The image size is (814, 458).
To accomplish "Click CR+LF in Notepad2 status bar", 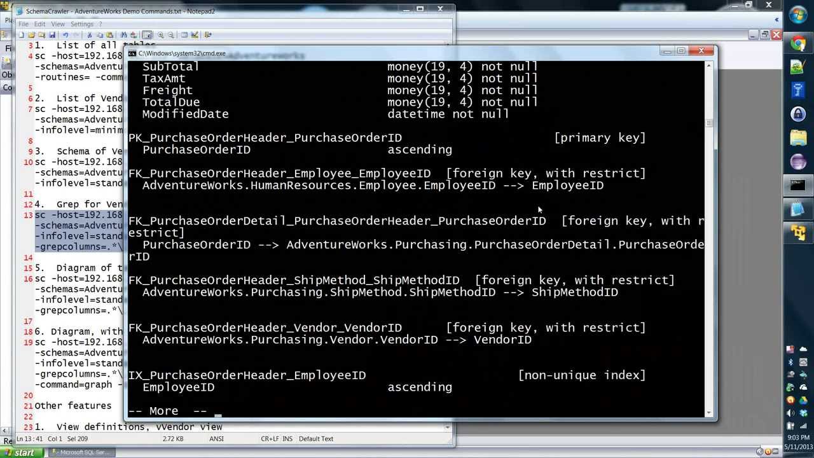I will point(270,439).
